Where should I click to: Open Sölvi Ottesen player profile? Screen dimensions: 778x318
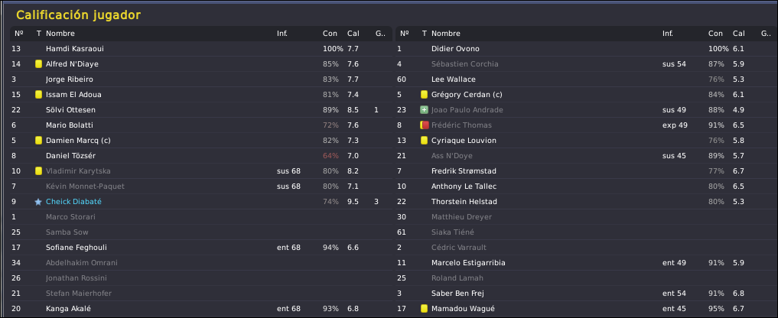pos(70,110)
